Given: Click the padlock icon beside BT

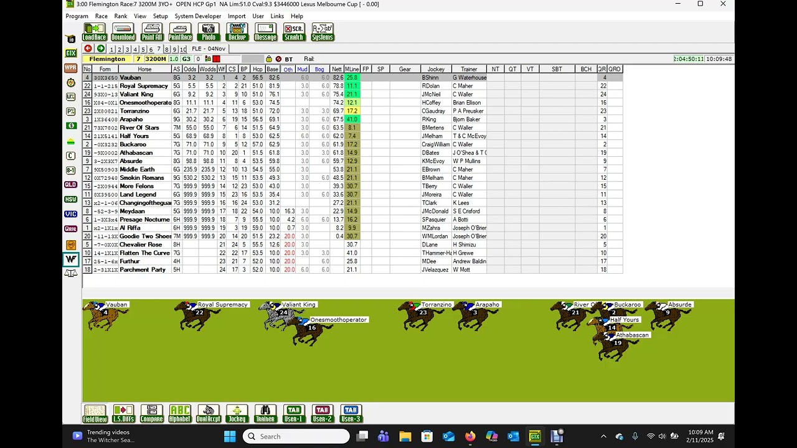Looking at the screenshot, I should (269, 59).
